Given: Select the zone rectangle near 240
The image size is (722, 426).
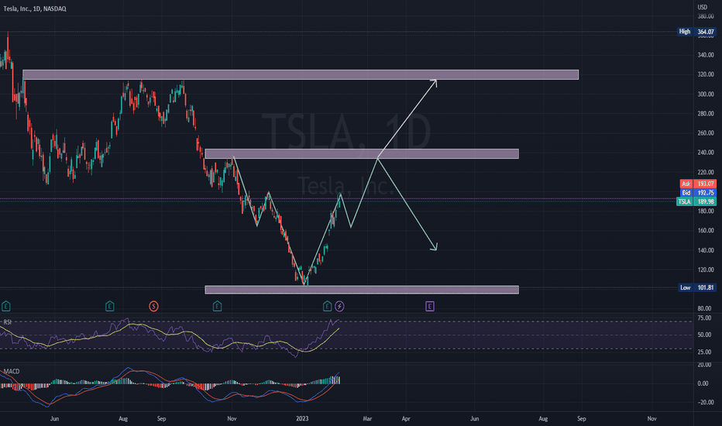Looking at the screenshot, I should tap(362, 154).
